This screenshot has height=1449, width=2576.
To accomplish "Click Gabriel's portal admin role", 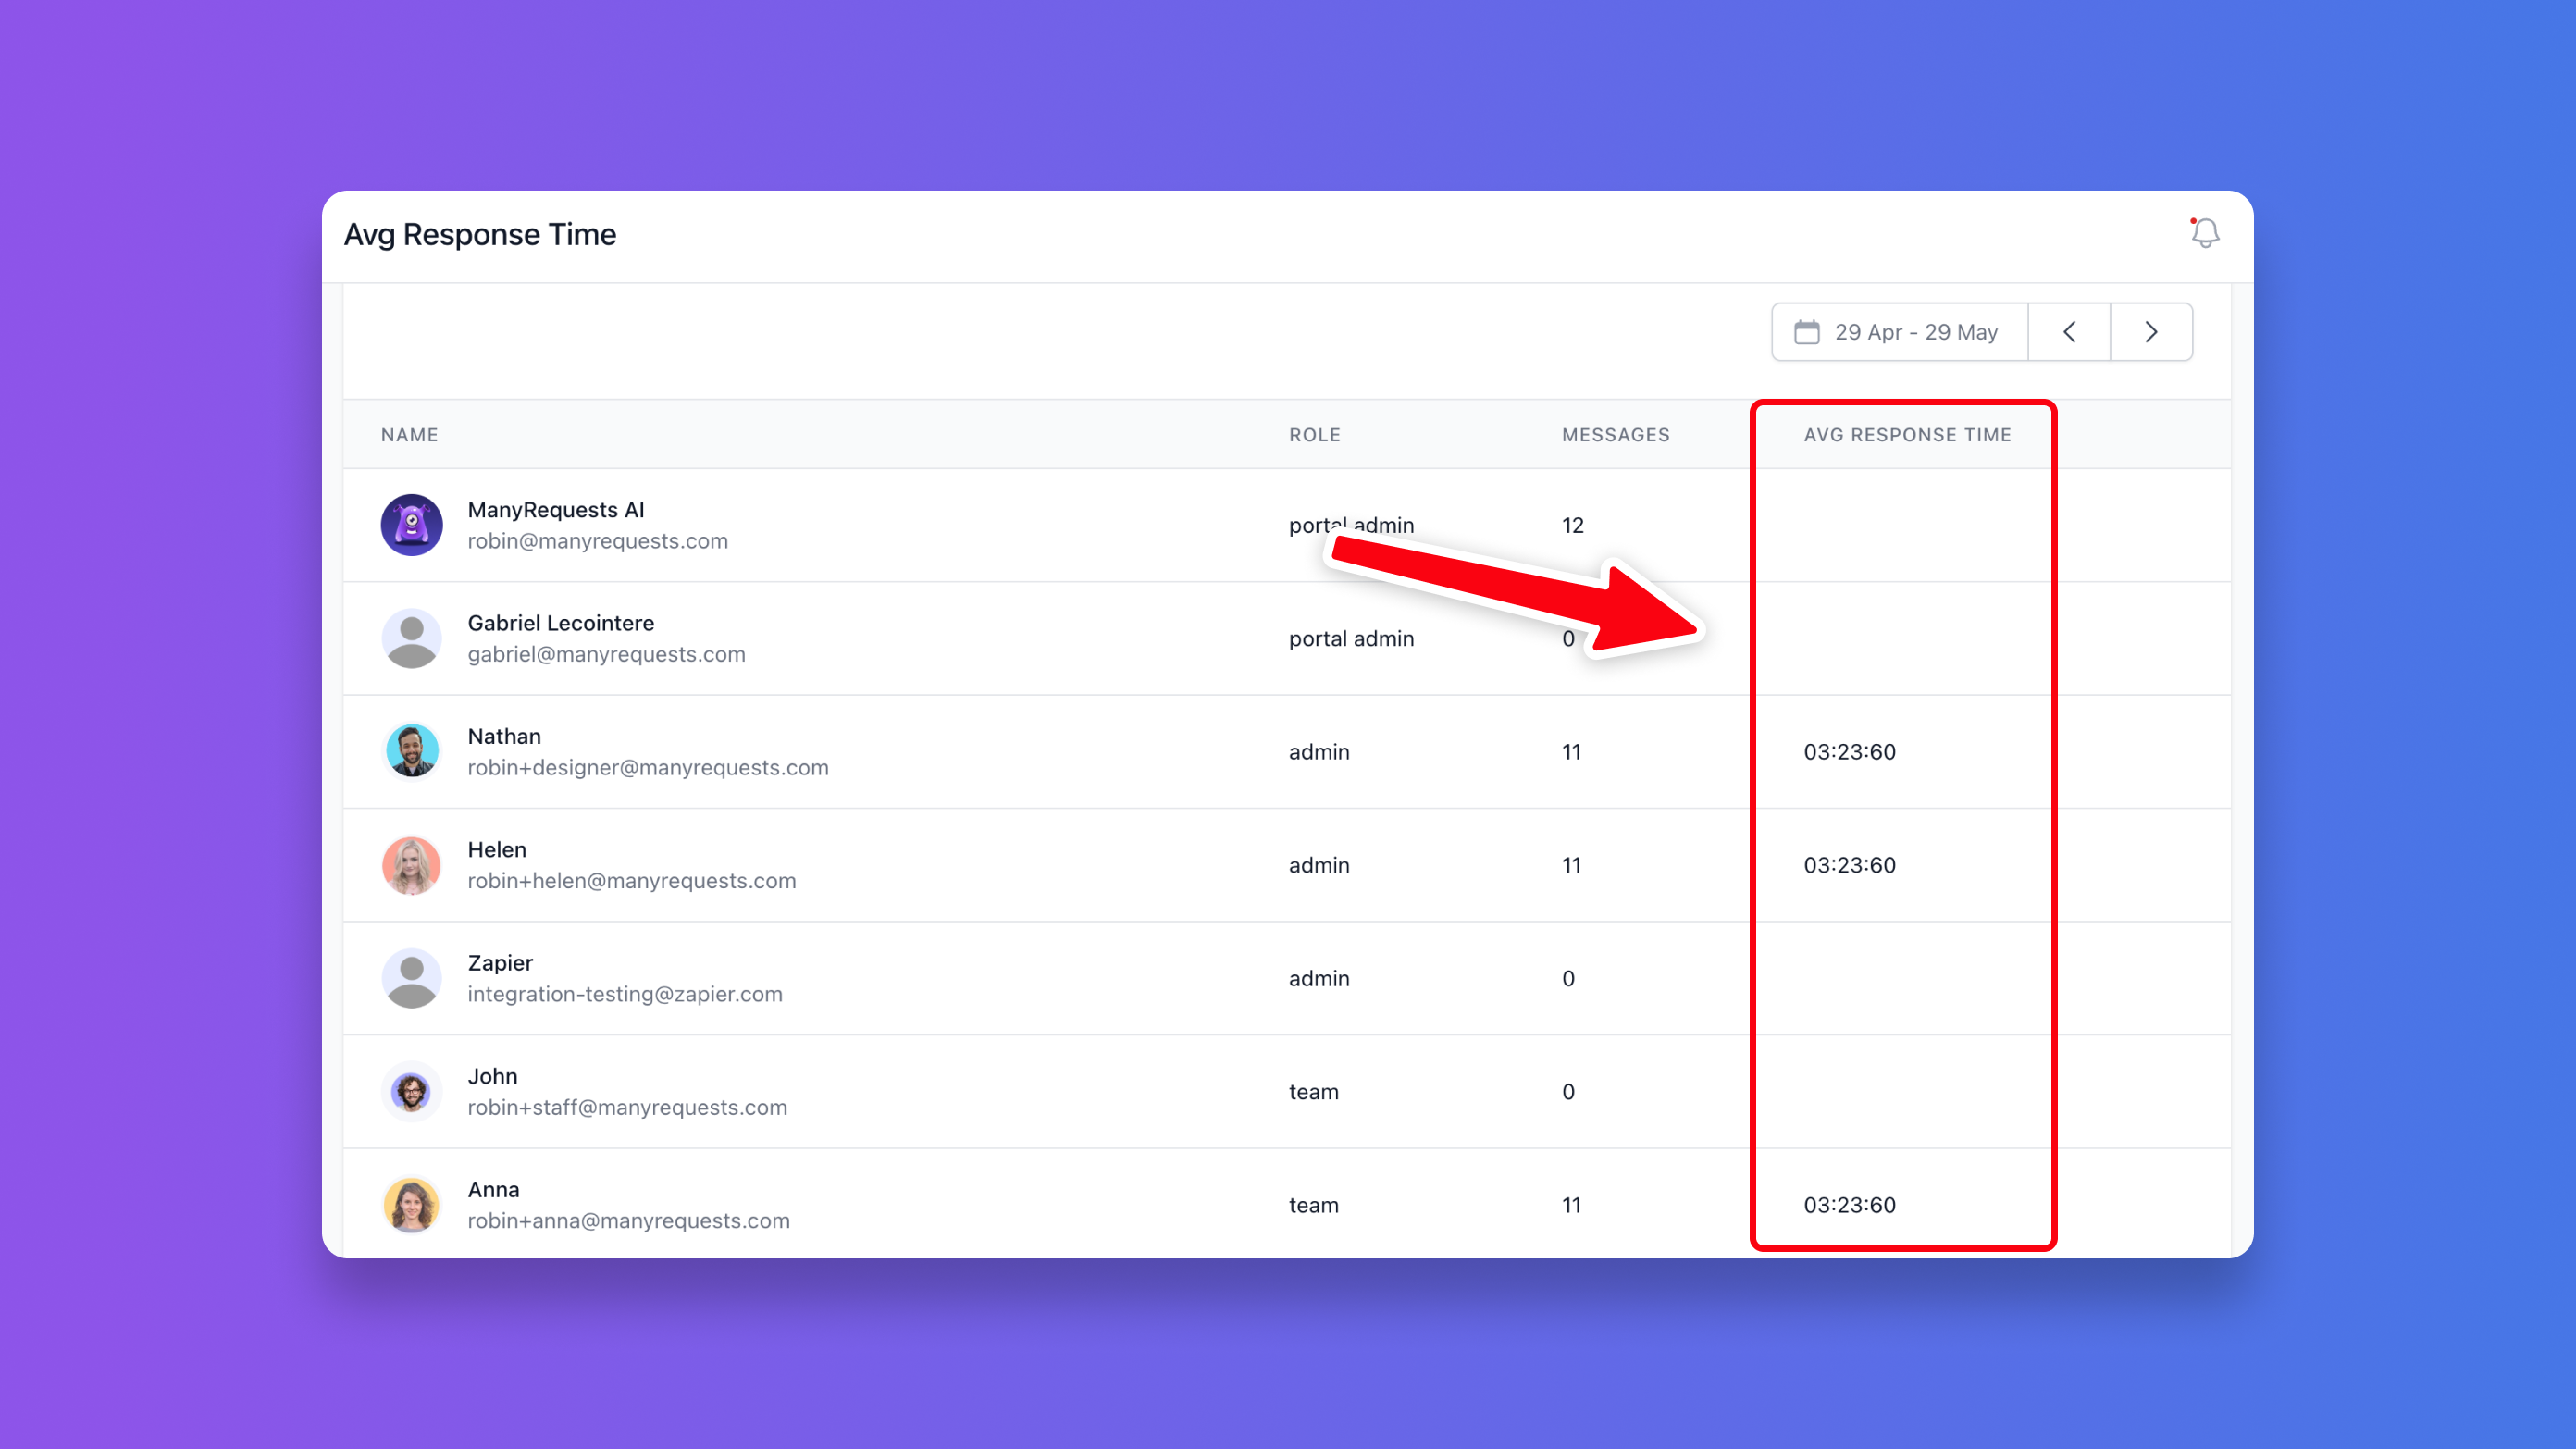I will pyautogui.click(x=1351, y=638).
